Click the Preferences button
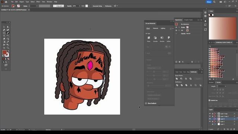 (108, 6)
